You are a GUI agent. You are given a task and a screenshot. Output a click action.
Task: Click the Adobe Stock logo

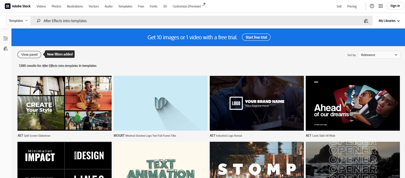click(x=17, y=6)
